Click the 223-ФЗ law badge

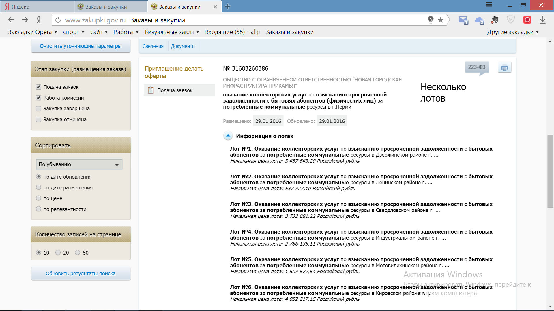477,68
